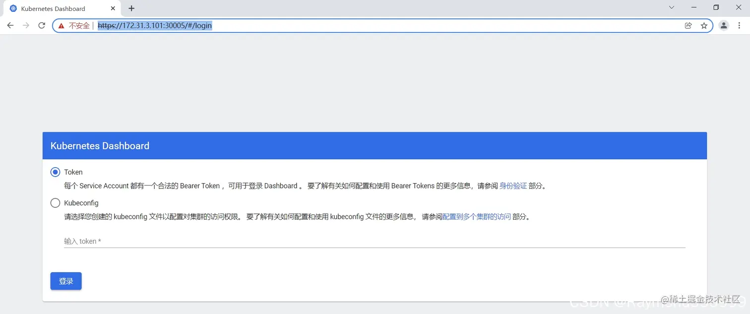Image resolution: width=750 pixels, height=314 pixels.
Task: Click the share page icon in address bar
Action: [x=688, y=25]
